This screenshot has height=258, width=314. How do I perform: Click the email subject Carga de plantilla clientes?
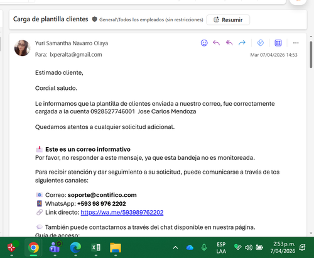(51, 19)
